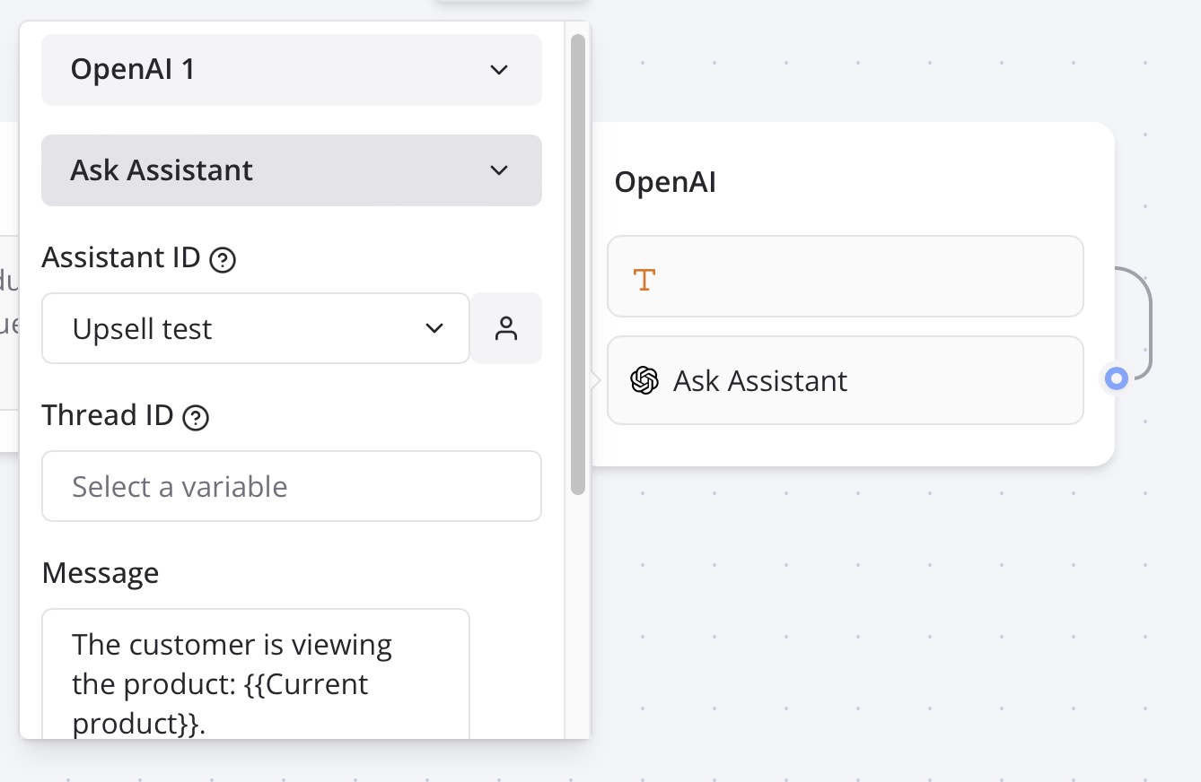The height and width of the screenshot is (782, 1201).
Task: Click the chevron arrow on OpenAI 1
Action: click(x=499, y=70)
